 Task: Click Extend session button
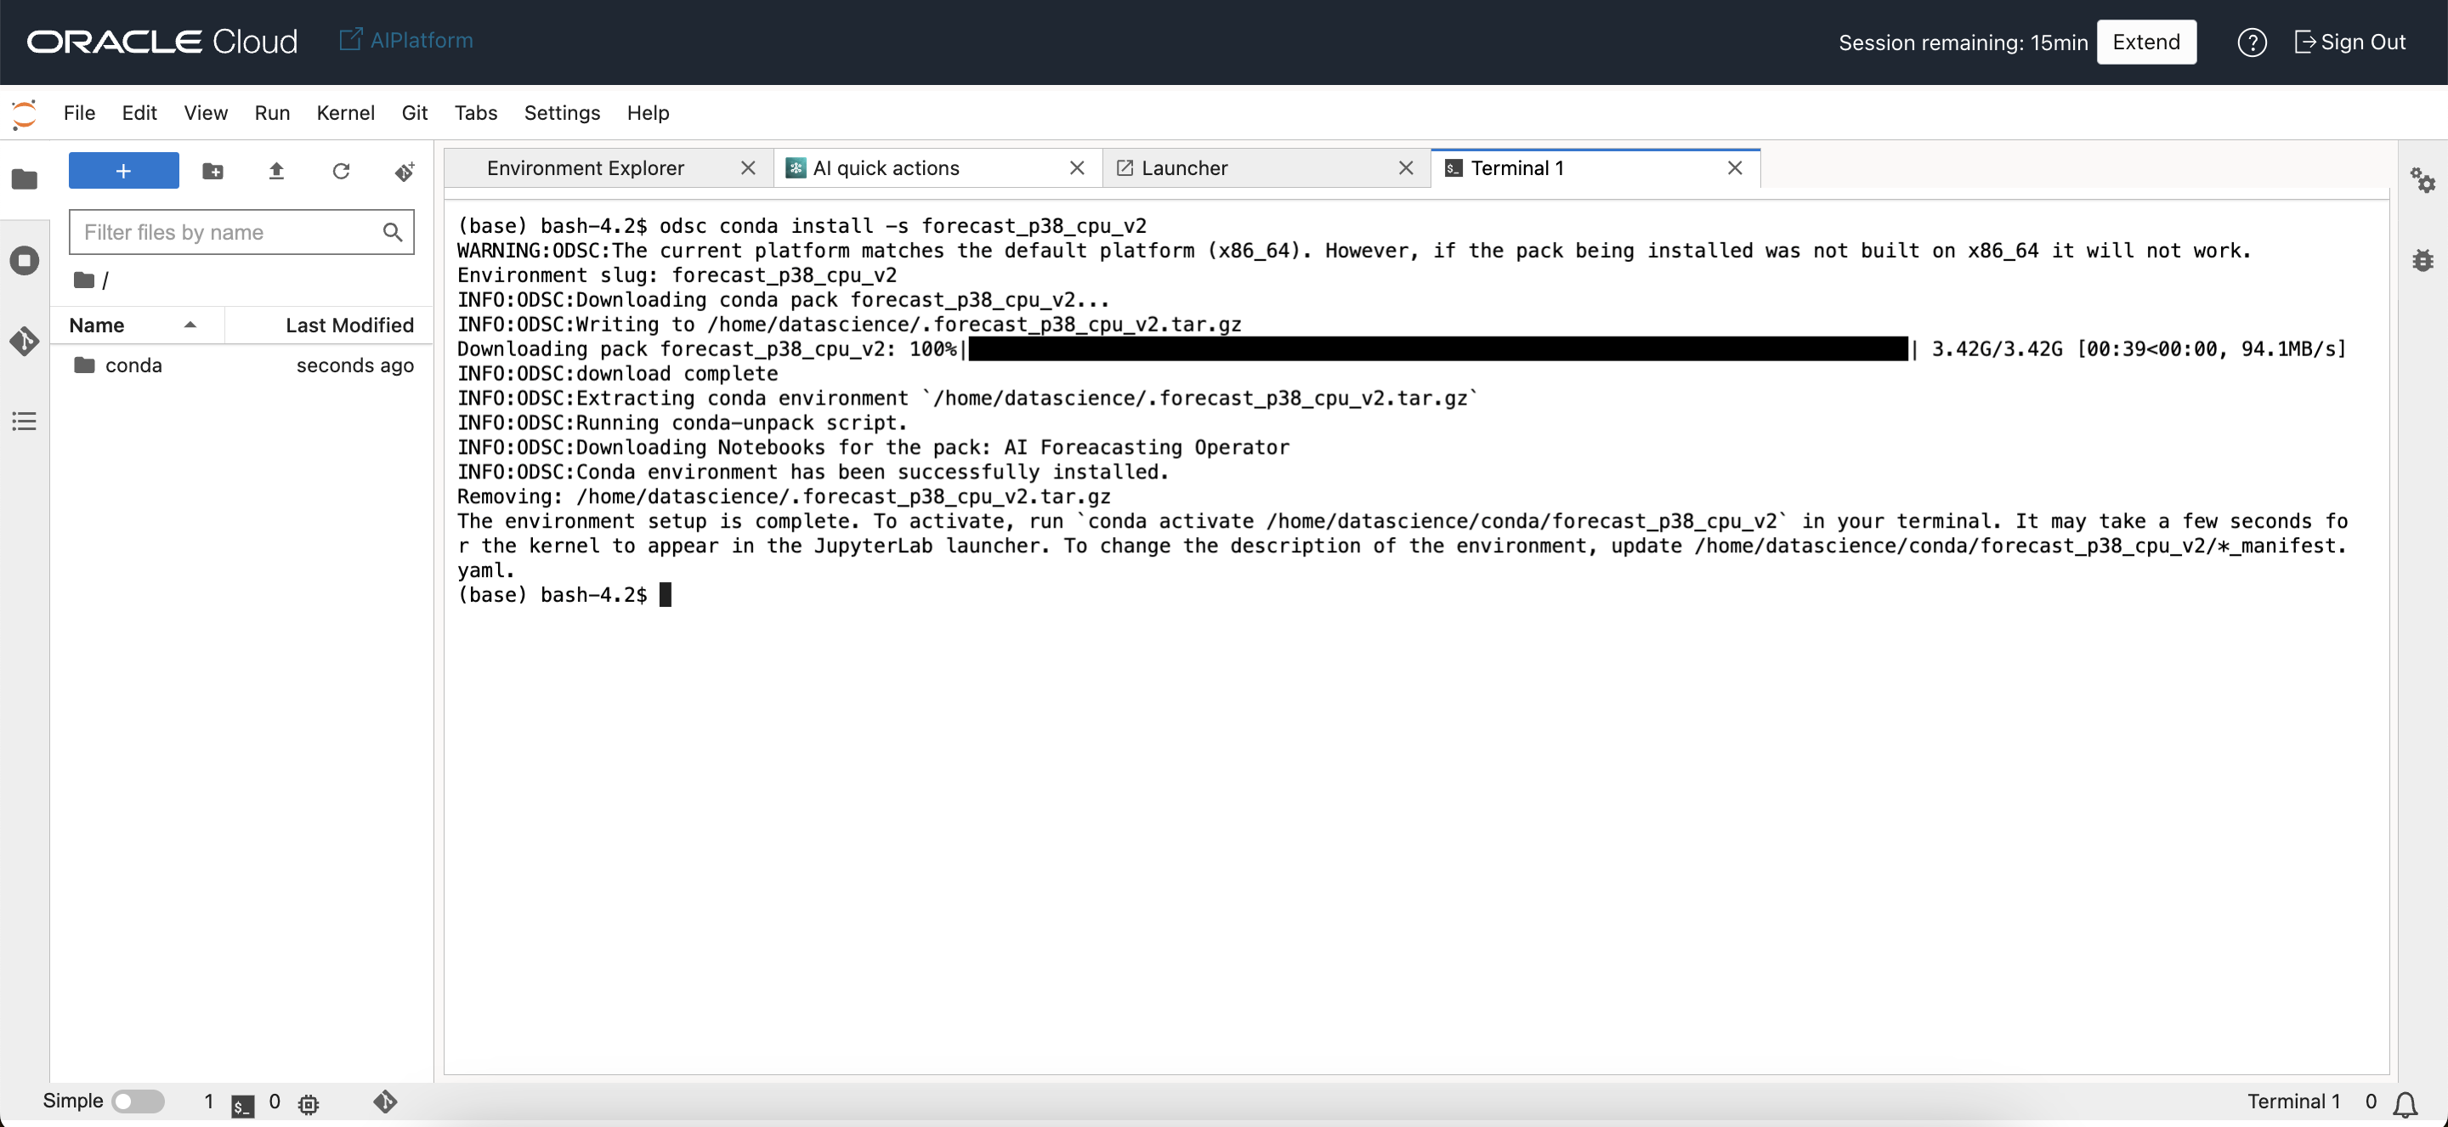coord(2145,42)
